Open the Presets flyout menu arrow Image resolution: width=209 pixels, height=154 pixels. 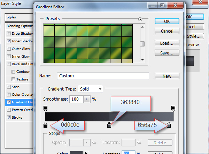click(x=140, y=19)
